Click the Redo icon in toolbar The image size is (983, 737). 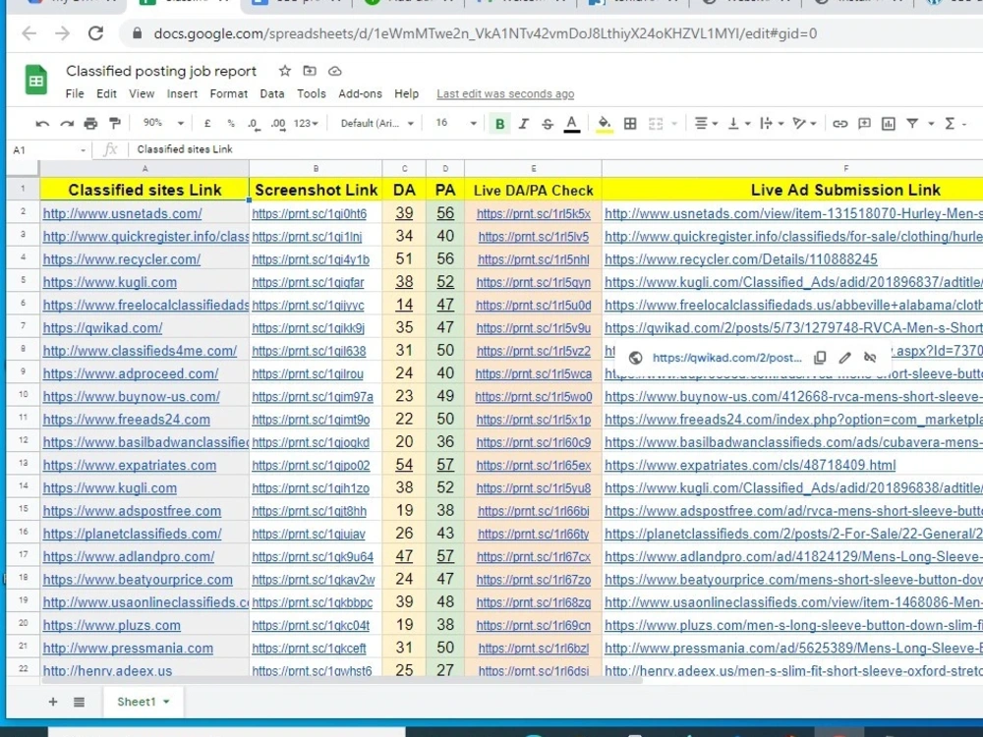tap(67, 124)
